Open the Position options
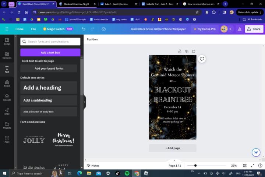 [92, 39]
